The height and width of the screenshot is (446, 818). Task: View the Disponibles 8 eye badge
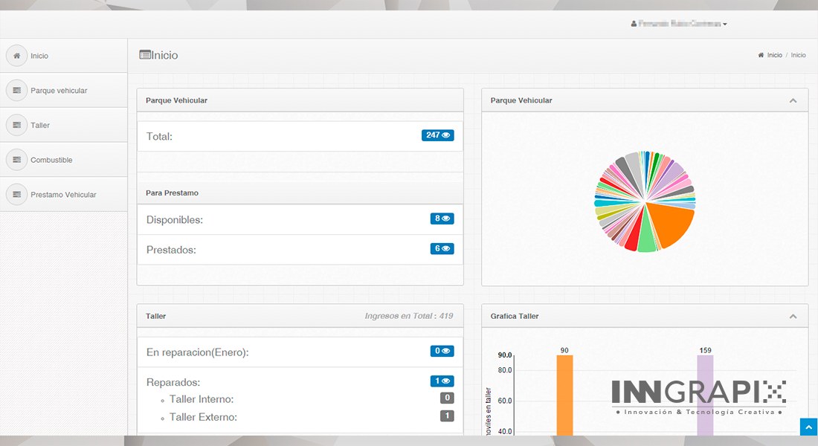tap(442, 219)
